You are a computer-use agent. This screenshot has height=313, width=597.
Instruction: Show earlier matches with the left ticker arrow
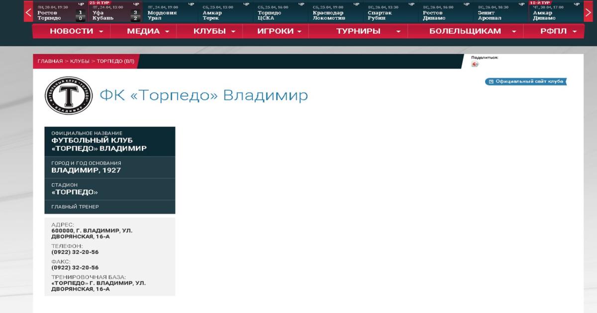28,12
